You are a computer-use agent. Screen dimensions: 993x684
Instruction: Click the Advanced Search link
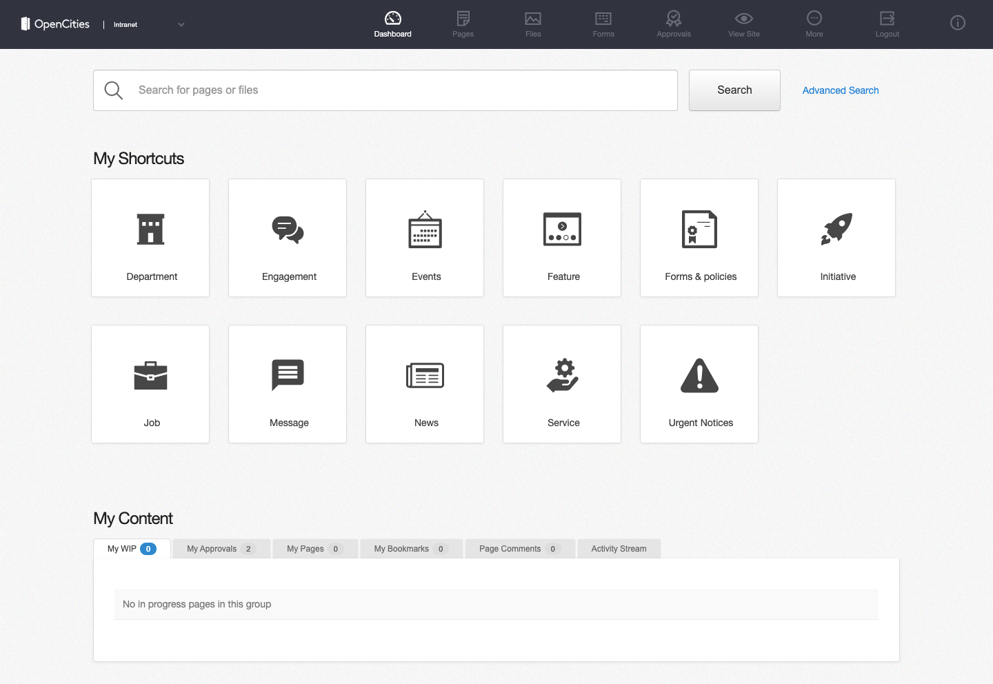pyautogui.click(x=840, y=90)
